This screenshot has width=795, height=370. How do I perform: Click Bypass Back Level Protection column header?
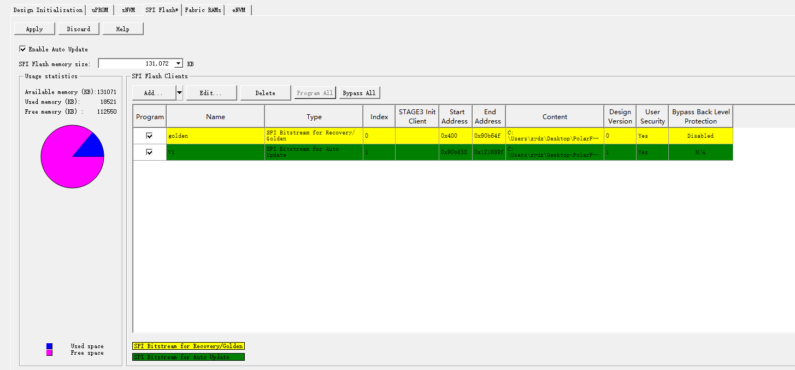point(700,116)
